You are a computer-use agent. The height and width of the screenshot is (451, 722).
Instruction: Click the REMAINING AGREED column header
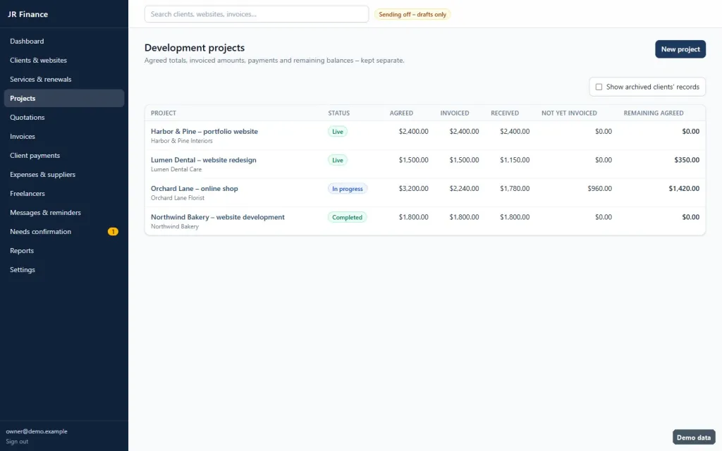654,113
